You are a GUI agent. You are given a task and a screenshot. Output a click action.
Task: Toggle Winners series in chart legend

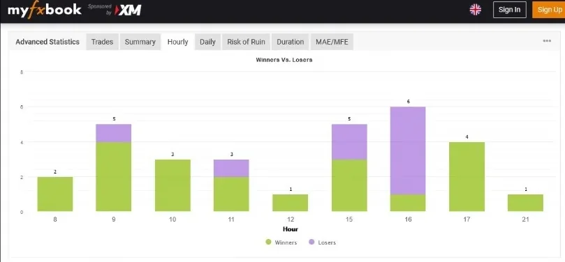coord(281,242)
